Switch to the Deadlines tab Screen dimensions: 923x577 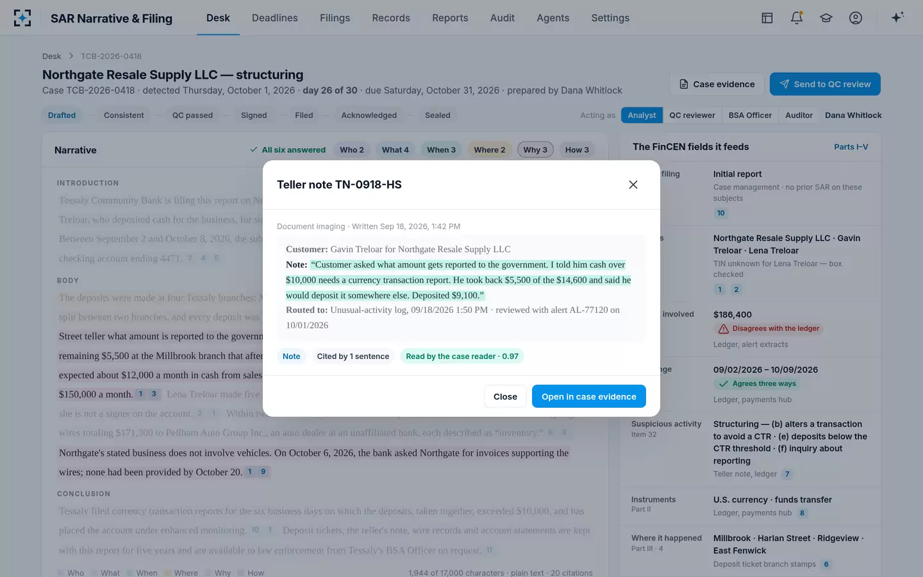[x=274, y=18]
